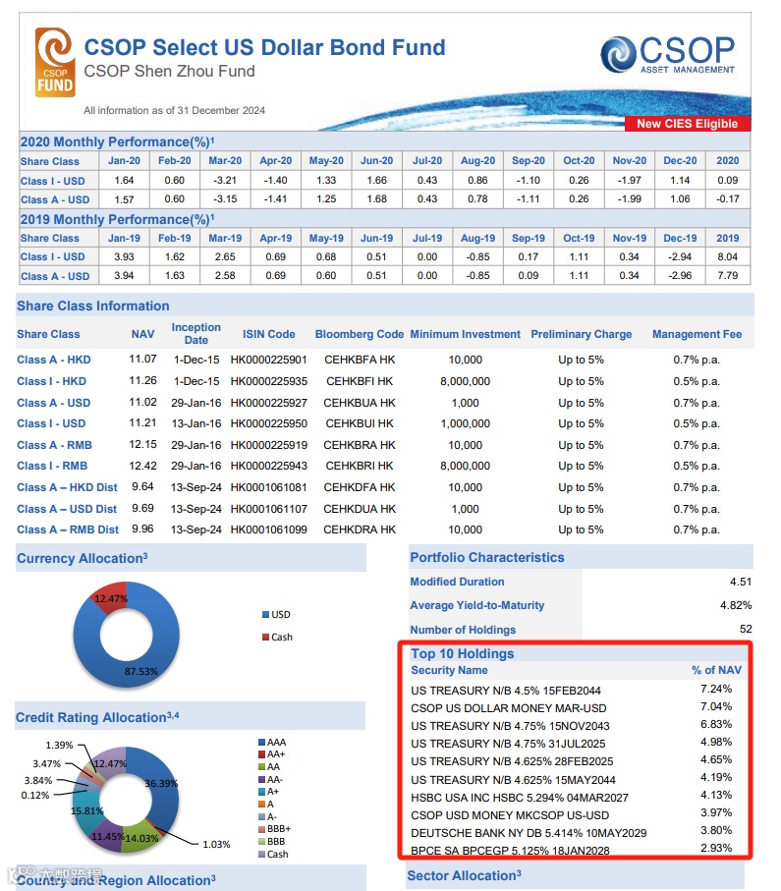Click the blue USD legend swatch
Screen dimensions: 781x891
tap(265, 615)
